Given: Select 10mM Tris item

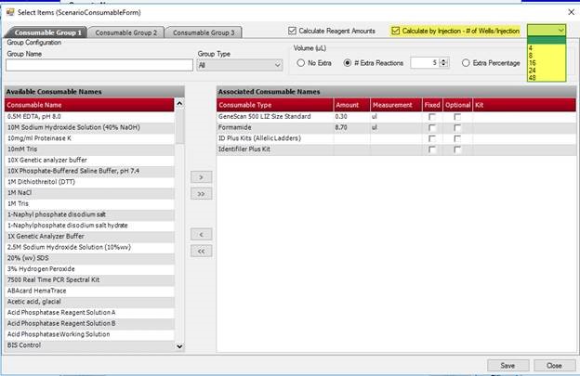Looking at the screenshot, I should (x=89, y=149).
